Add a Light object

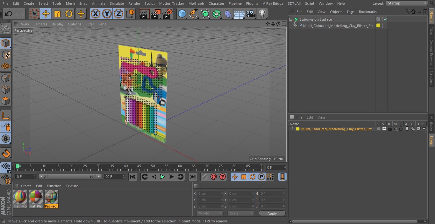[262, 14]
